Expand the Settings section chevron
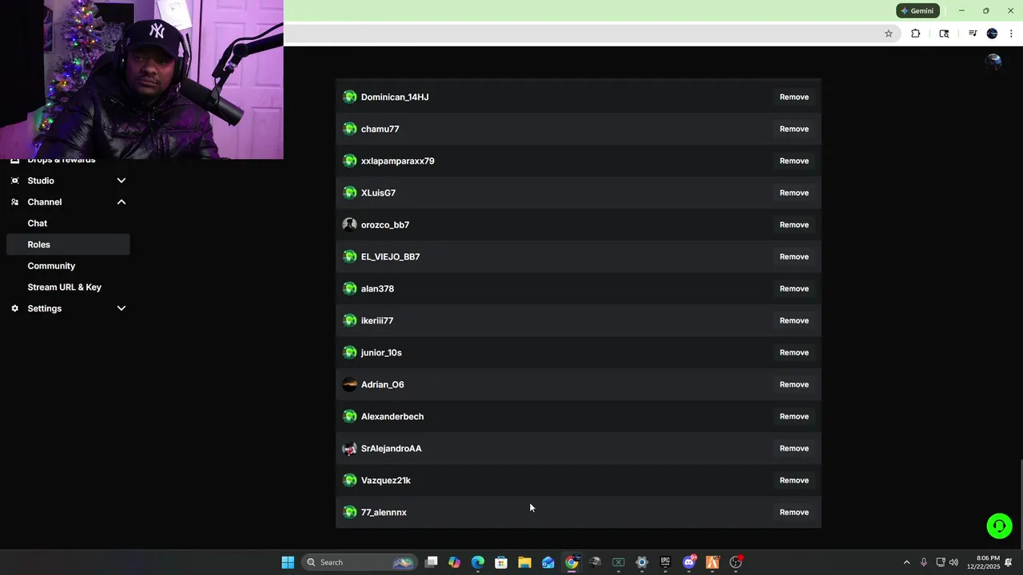The width and height of the screenshot is (1023, 575). tap(121, 308)
